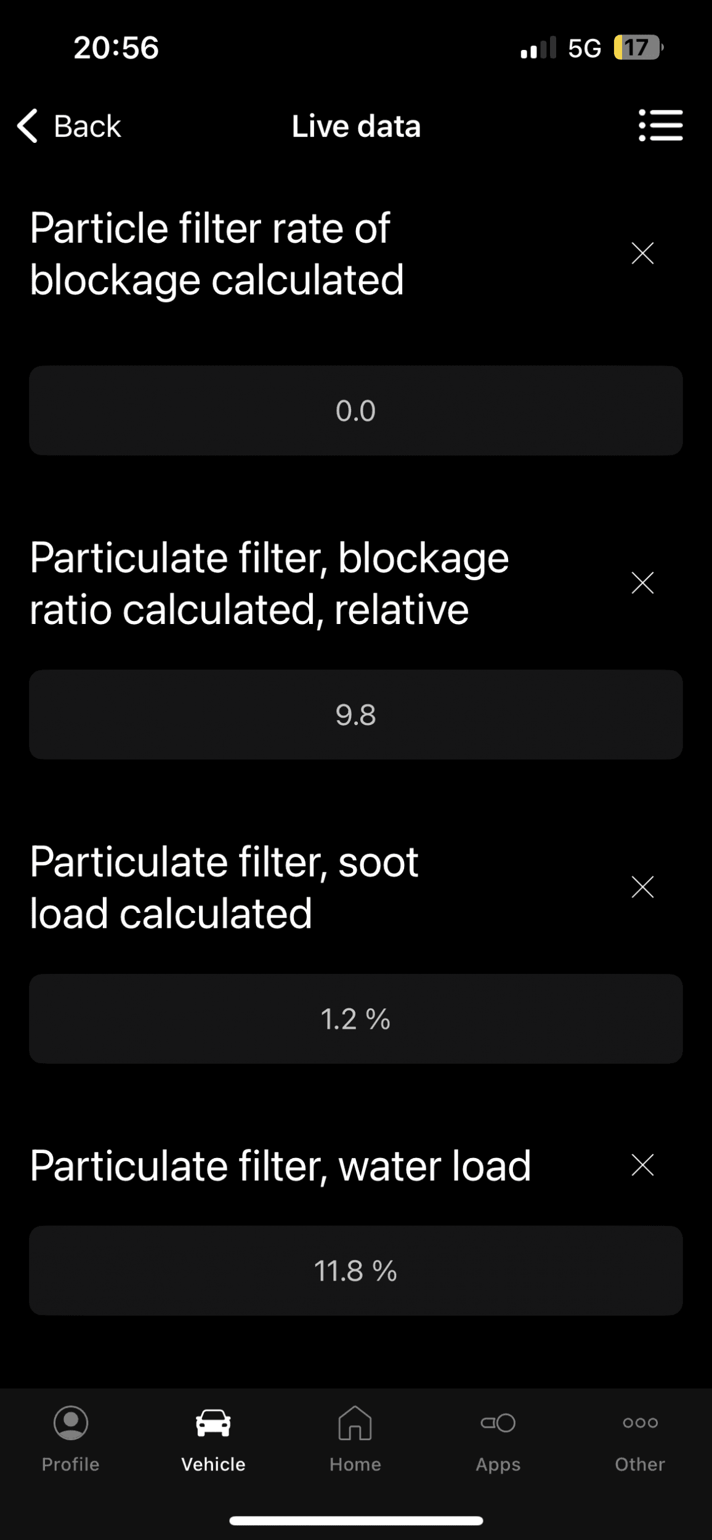This screenshot has width=712, height=1540.
Task: Tap the 9.8 blockage ratio value field
Action: pos(356,715)
